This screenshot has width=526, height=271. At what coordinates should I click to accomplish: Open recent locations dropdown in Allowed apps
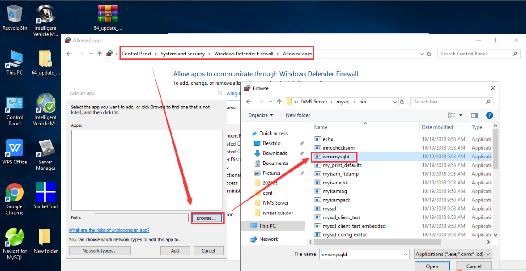(91, 54)
